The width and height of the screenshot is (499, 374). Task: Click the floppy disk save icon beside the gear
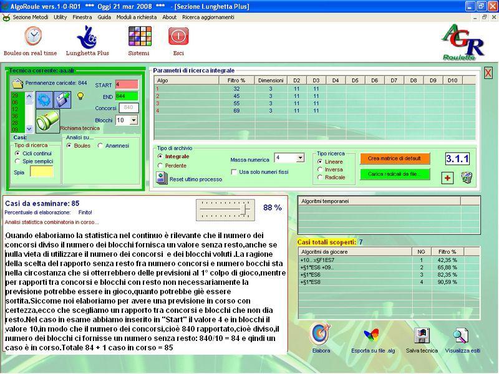pos(62,100)
